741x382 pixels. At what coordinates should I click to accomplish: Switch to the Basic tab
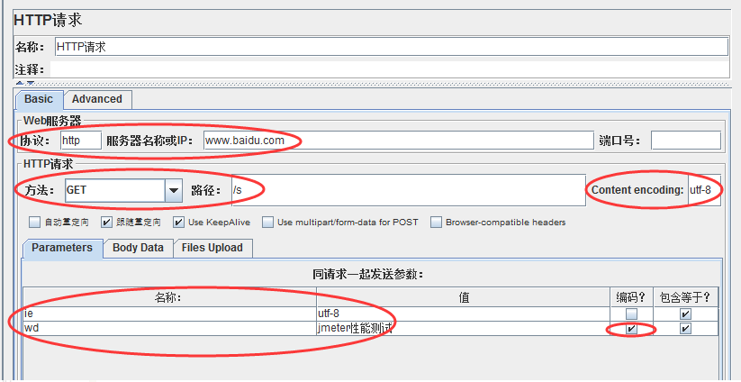click(39, 99)
